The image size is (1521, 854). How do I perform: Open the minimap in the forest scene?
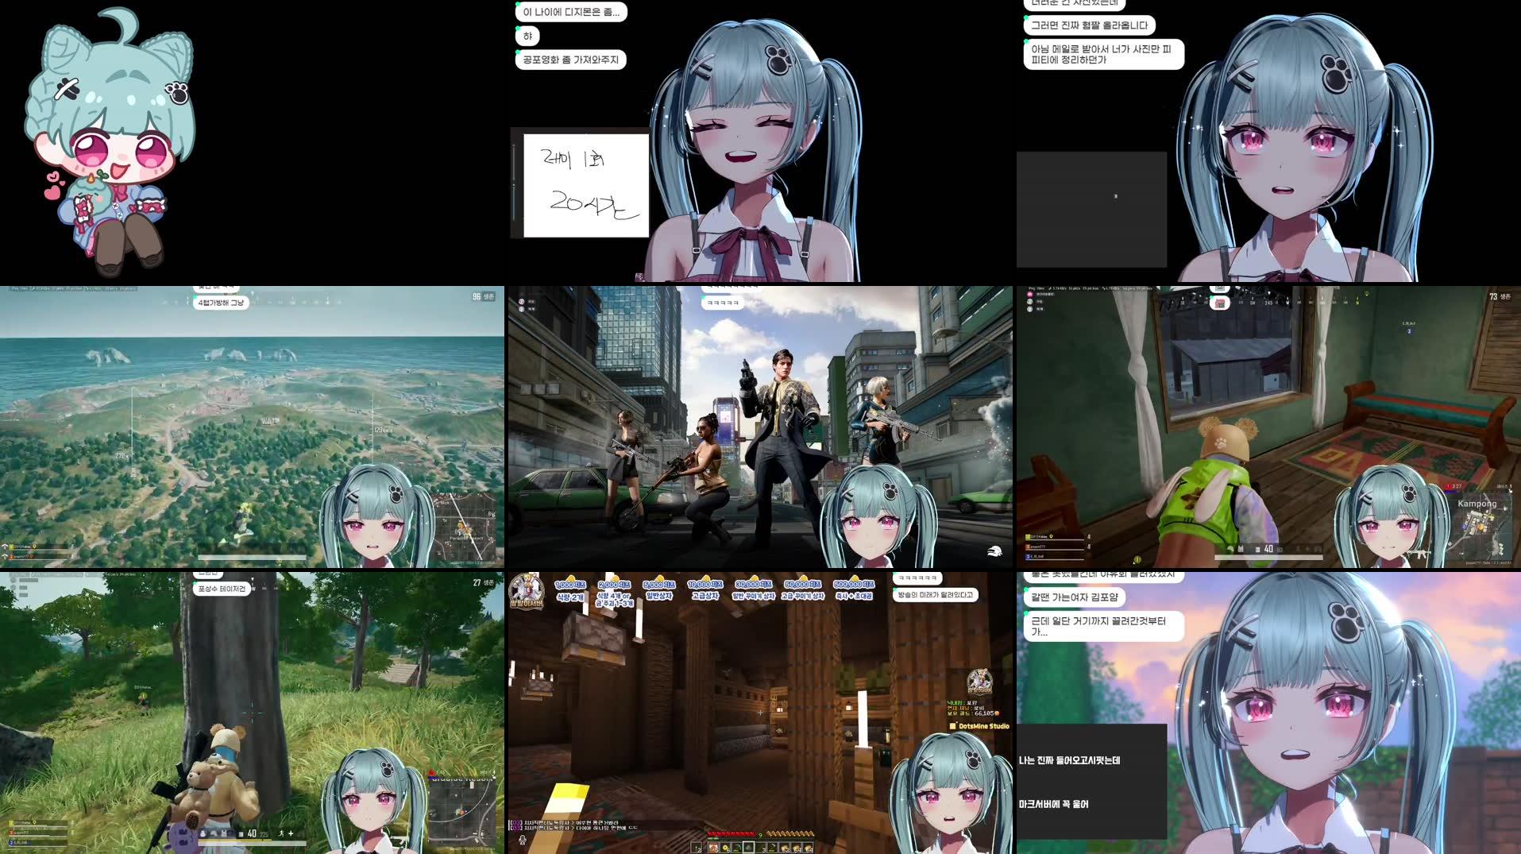[x=463, y=811]
